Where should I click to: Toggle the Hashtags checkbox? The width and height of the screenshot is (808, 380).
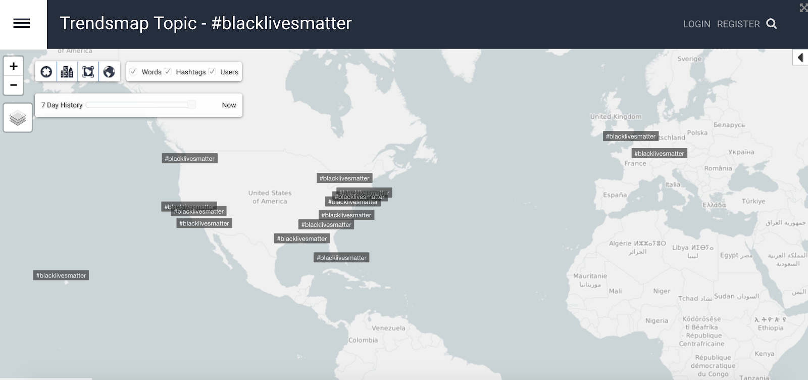(168, 72)
